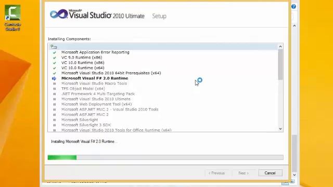Click green checkmark beside VC 10.0 Runtime (x64)
The height and width of the screenshot is (187, 333).
point(55,68)
